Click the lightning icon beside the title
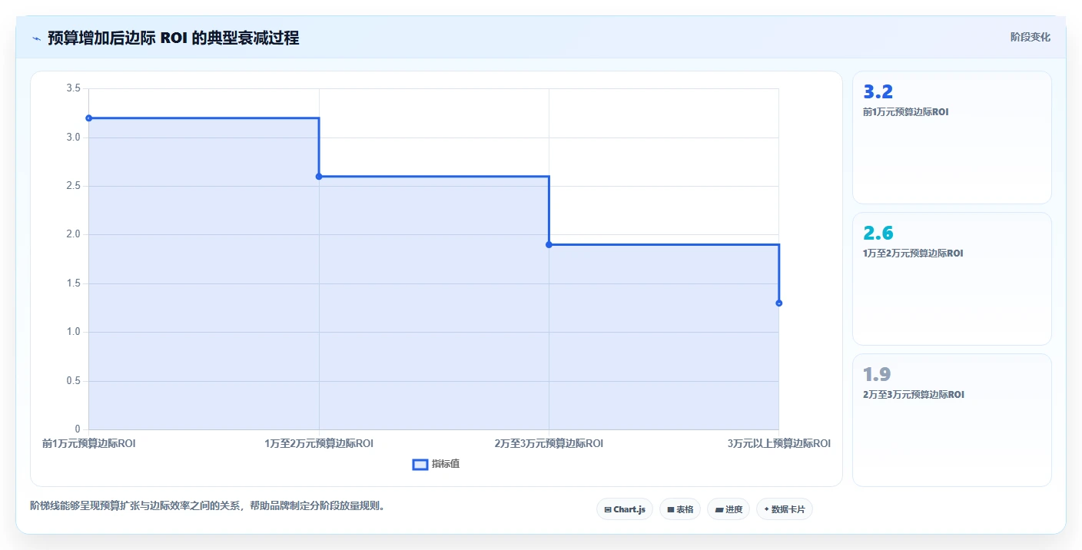Screen dimensions: 1082x550 tap(36, 38)
